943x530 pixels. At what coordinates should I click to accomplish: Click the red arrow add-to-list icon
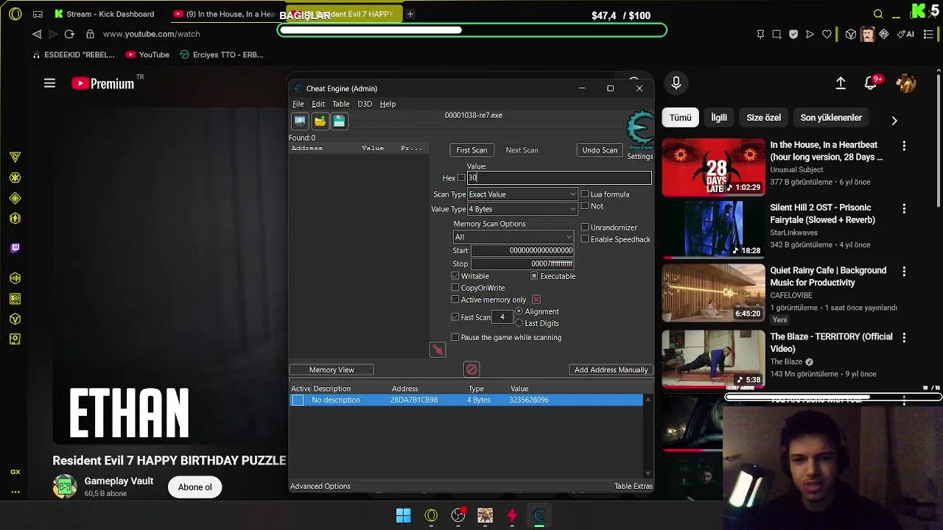(x=438, y=350)
